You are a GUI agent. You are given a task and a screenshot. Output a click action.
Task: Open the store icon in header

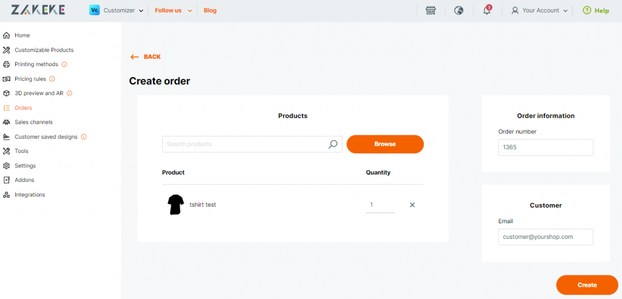pos(431,11)
